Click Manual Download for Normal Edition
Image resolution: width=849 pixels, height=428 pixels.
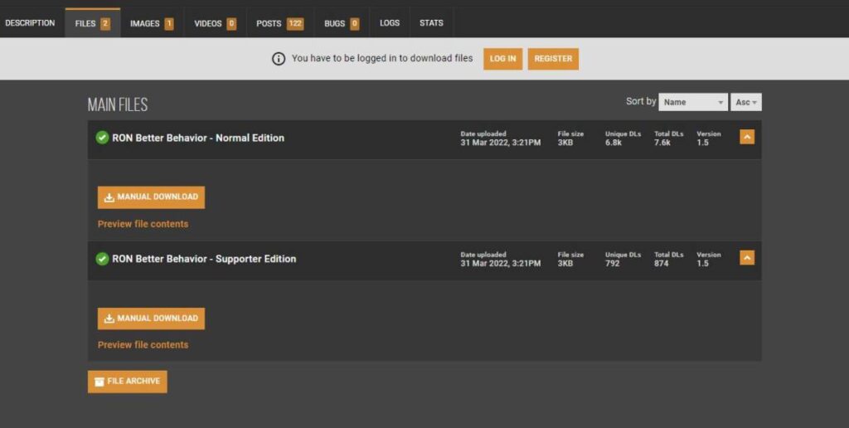pos(151,197)
